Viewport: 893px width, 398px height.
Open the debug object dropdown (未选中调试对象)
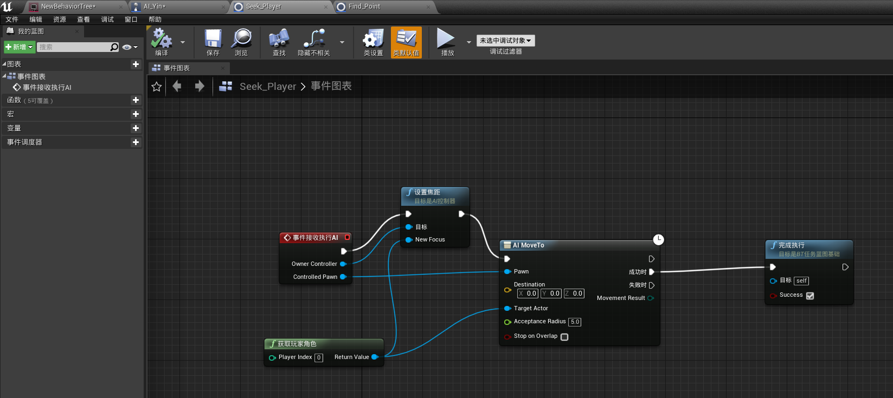tap(506, 41)
